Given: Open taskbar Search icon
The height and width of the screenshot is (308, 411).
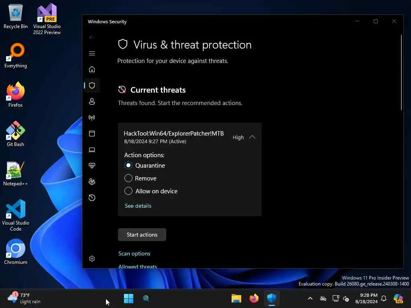Looking at the screenshot, I should point(146,298).
